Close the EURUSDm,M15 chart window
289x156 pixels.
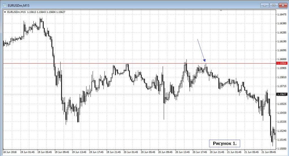283,5
